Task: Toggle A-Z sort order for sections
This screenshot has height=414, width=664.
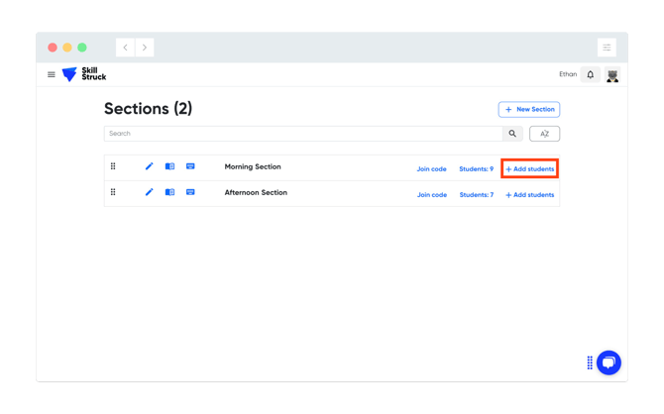Action: point(544,134)
